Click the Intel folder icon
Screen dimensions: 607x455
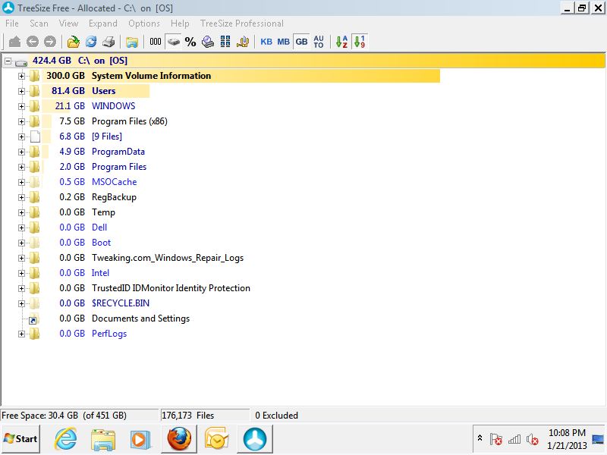pos(34,273)
